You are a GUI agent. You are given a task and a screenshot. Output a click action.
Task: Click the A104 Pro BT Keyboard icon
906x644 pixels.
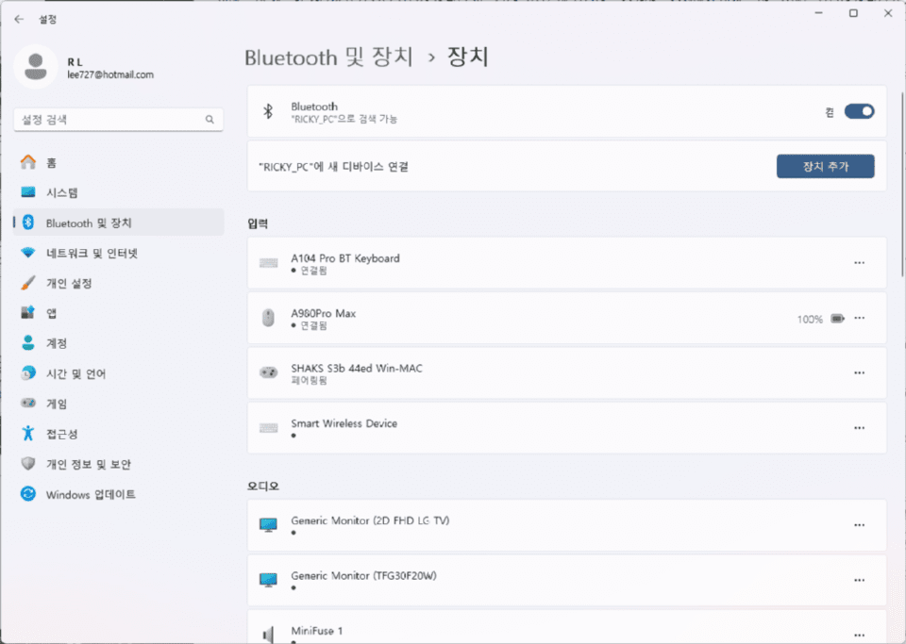pos(268,263)
